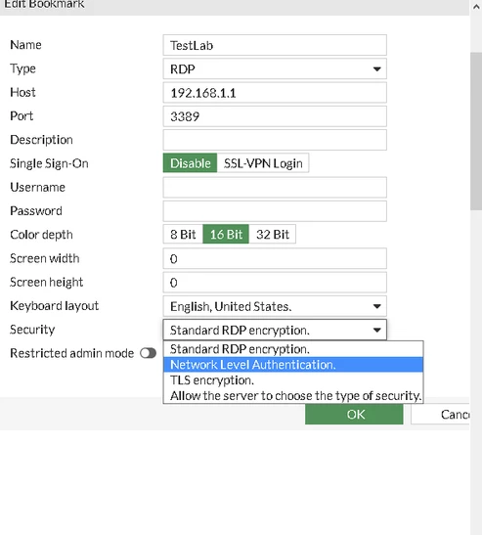The width and height of the screenshot is (482, 535).
Task: Choose 32 Bit color depth
Action: pos(273,235)
